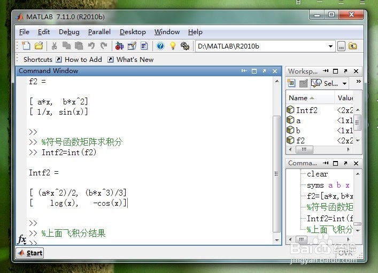Cut selection with scissors icon
This screenshot has height=273, width=378.
(x=54, y=46)
